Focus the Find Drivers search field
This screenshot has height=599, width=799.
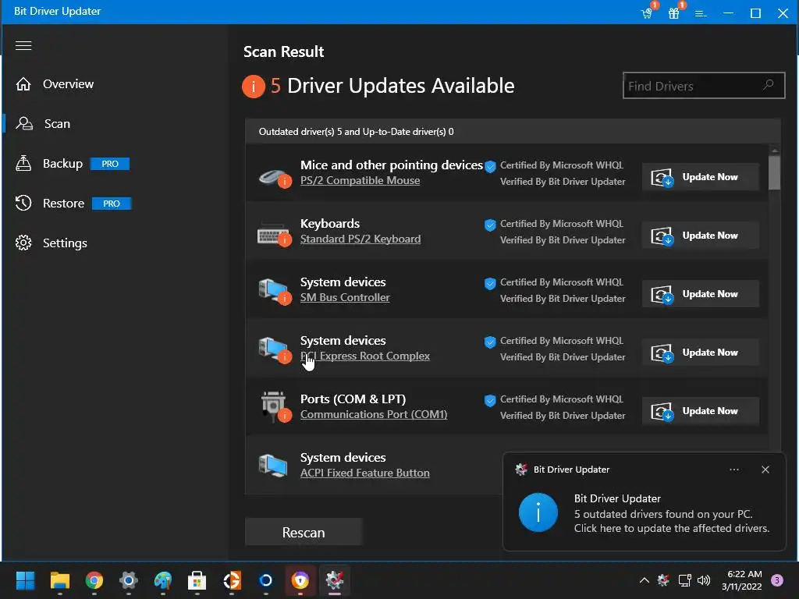[704, 86]
